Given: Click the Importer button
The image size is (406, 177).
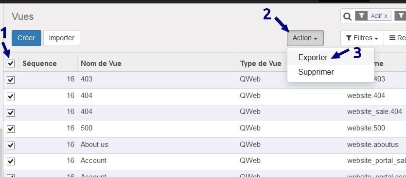Looking at the screenshot, I should click(62, 38).
